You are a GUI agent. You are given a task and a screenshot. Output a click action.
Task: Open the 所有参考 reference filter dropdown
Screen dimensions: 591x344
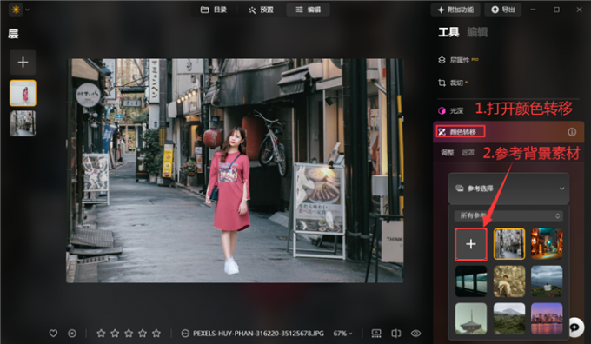508,215
